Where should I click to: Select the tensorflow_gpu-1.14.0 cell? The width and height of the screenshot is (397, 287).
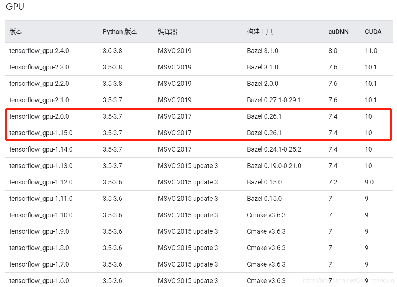[x=41, y=149]
